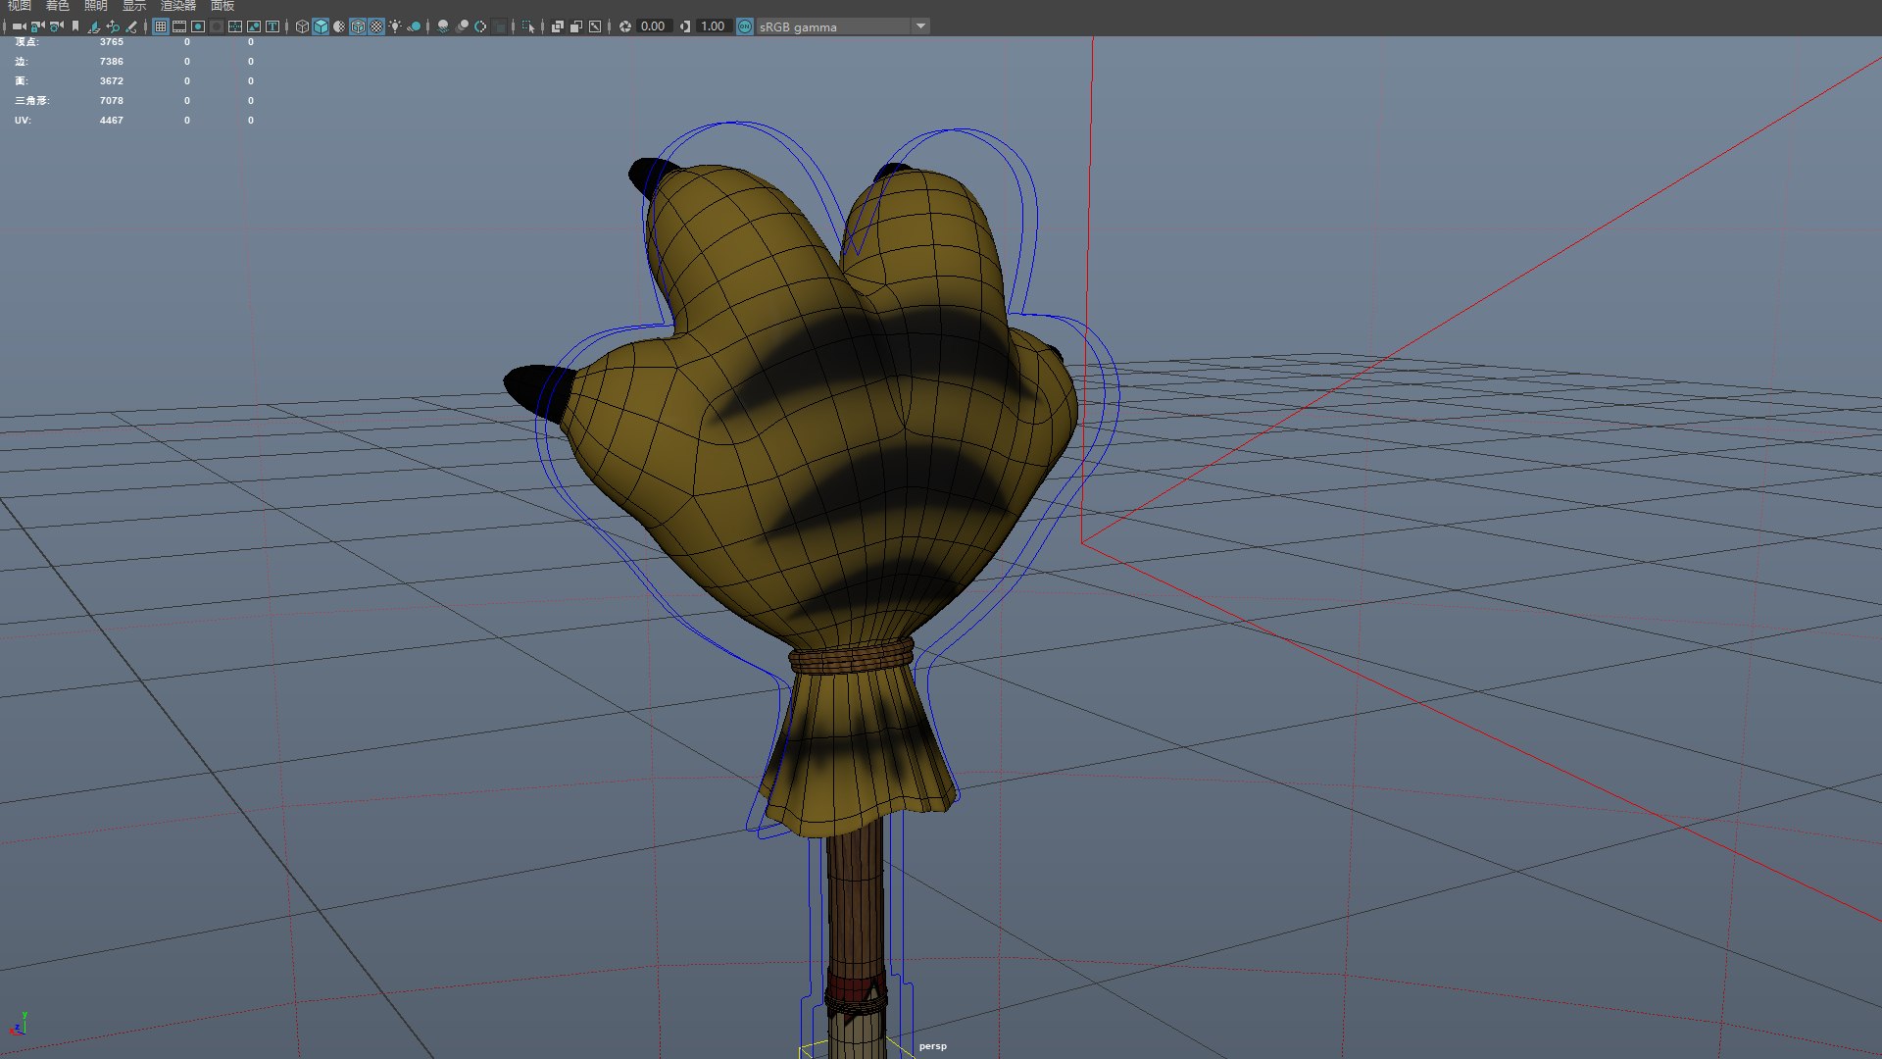Open the 照明 menu
This screenshot has width=1882, height=1059.
95,6
